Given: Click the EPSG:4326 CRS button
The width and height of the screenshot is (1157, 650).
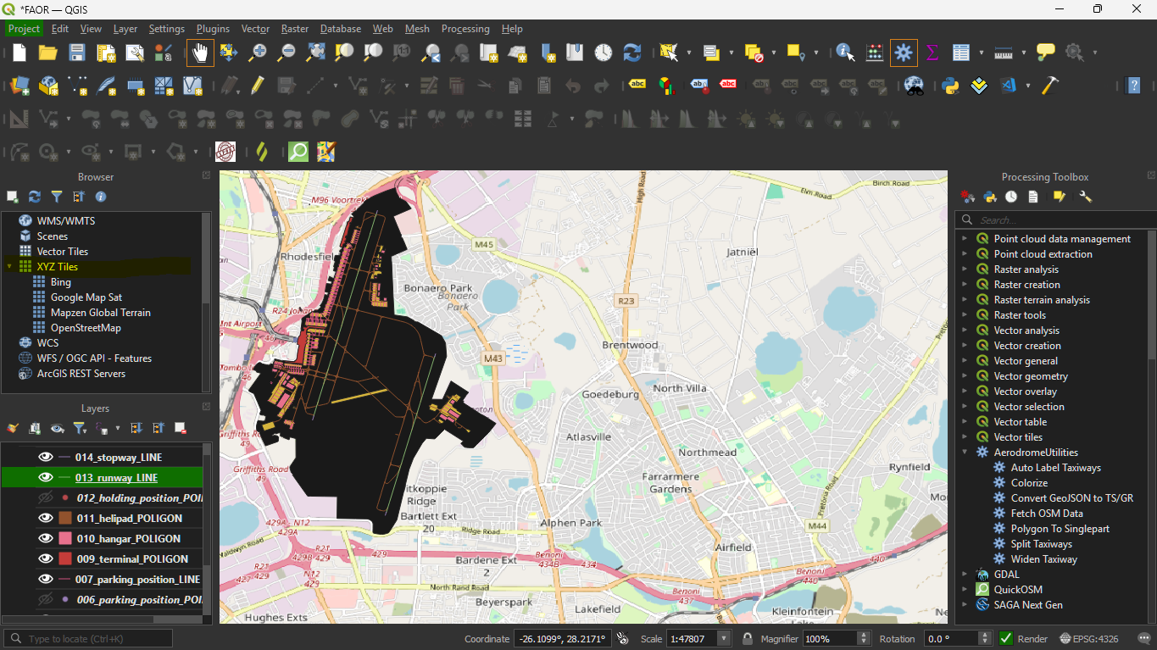Looking at the screenshot, I should pos(1091,638).
